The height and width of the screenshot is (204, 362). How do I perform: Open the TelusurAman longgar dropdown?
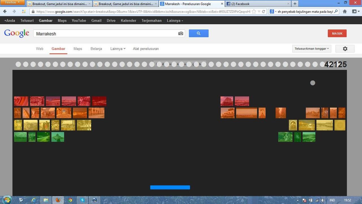[312, 49]
